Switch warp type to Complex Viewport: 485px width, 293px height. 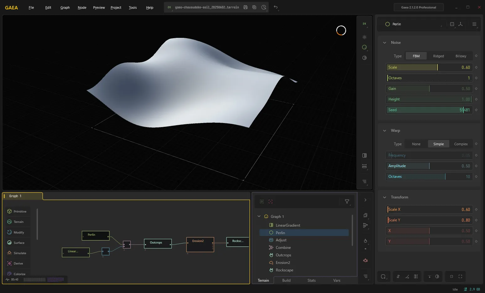[x=461, y=144]
